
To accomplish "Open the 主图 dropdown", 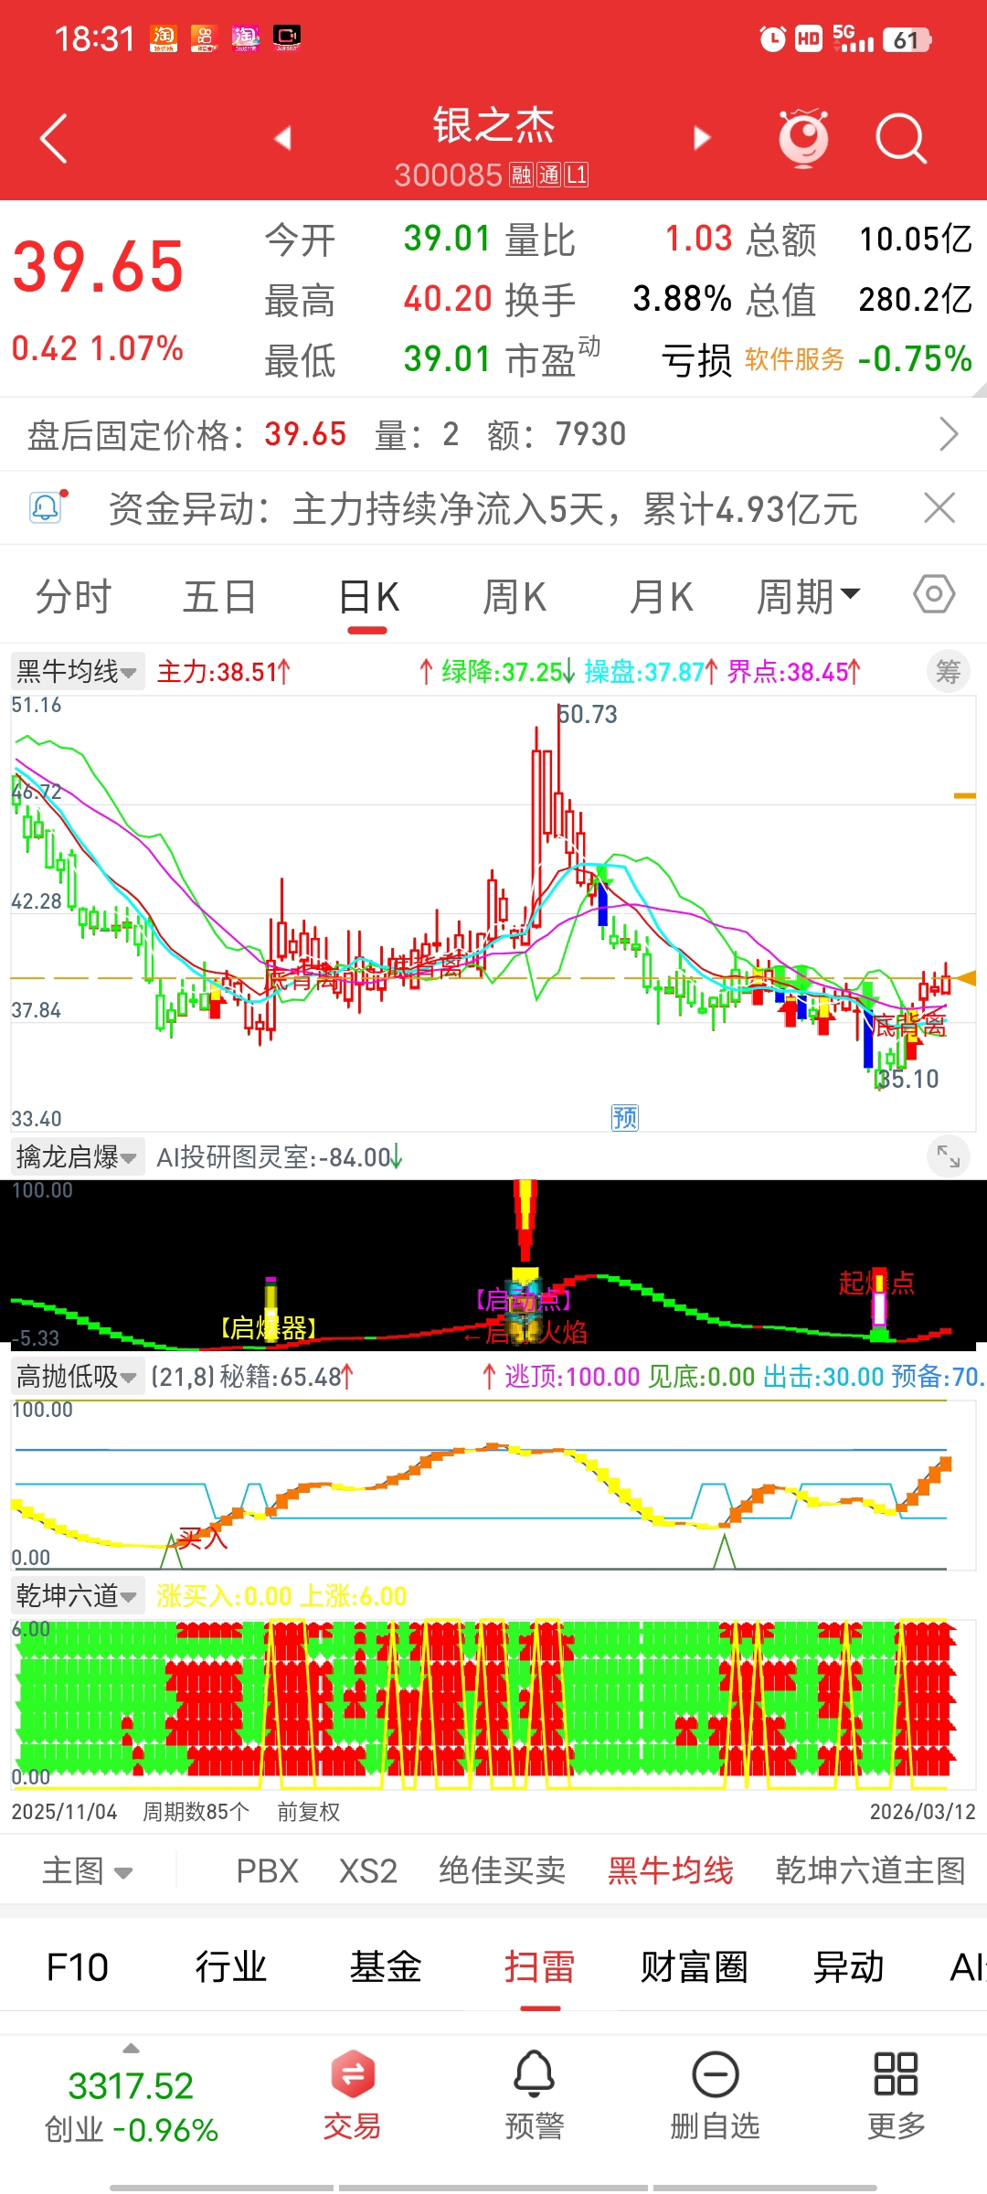I will 88,1870.
